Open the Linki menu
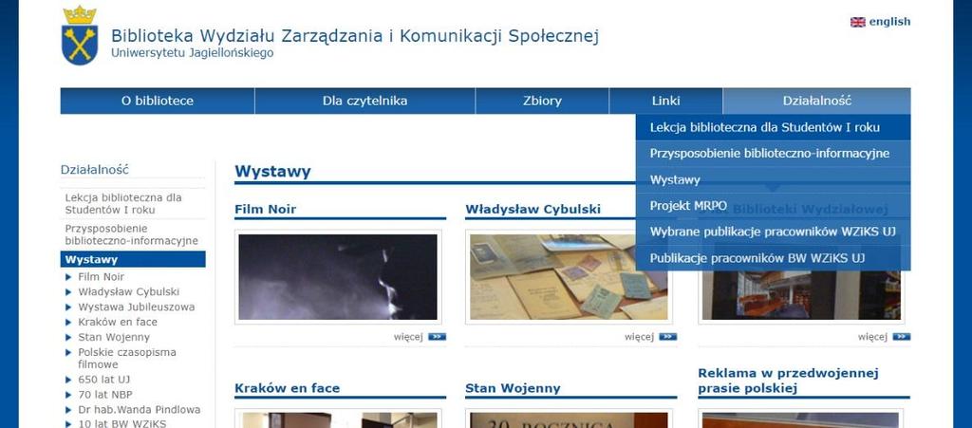Viewport: 972px width, 428px height. 665,101
